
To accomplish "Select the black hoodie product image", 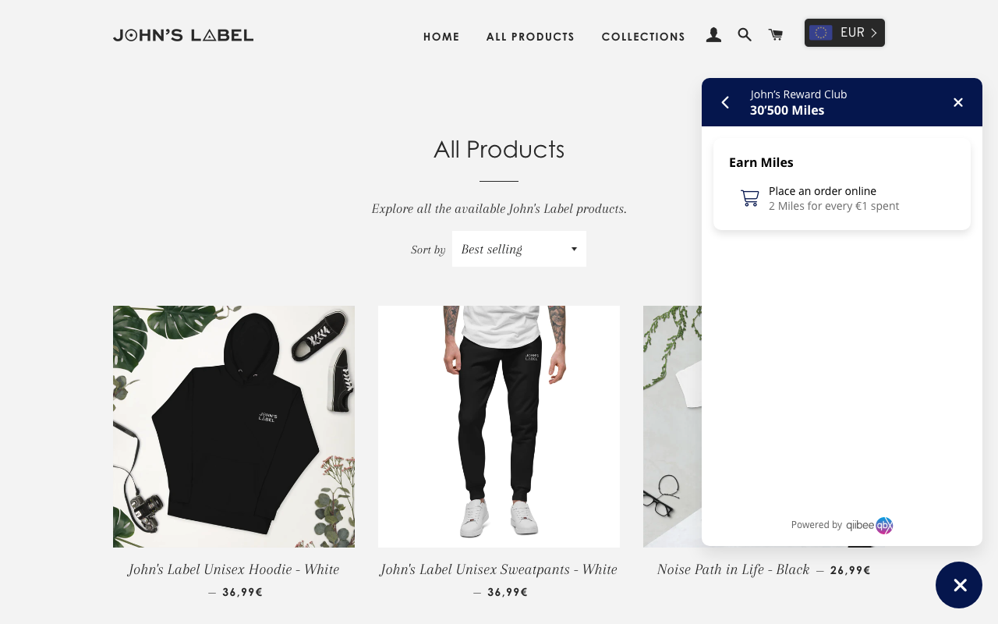I will [234, 427].
